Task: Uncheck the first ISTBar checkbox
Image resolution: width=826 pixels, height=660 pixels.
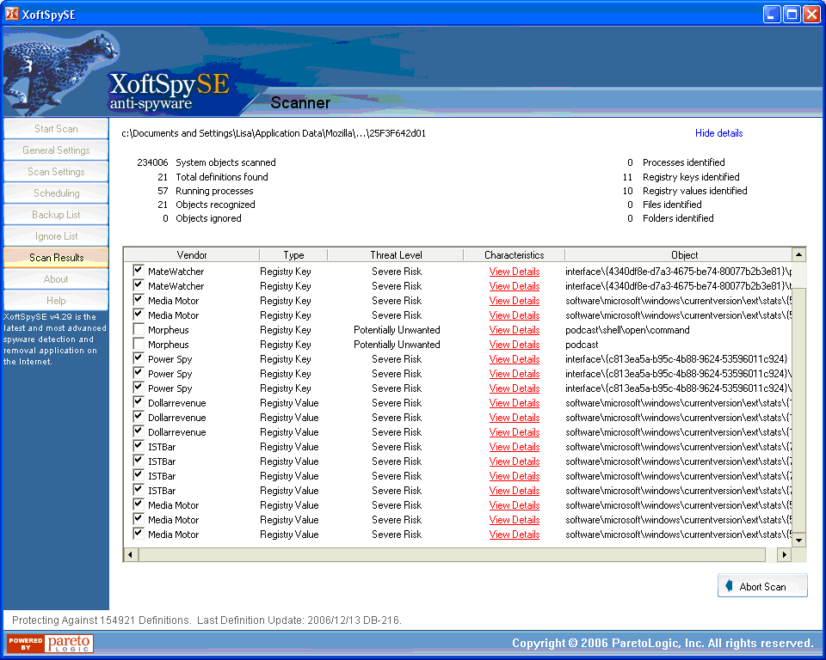Action: pos(138,446)
